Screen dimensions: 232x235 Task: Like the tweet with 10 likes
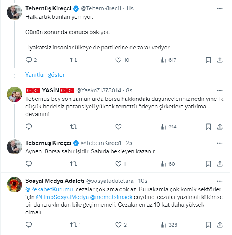[x=118, y=60]
